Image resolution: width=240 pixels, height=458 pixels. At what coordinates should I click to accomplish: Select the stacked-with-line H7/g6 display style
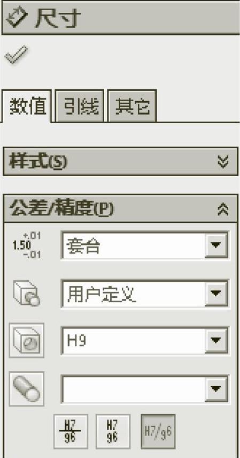coord(71,431)
